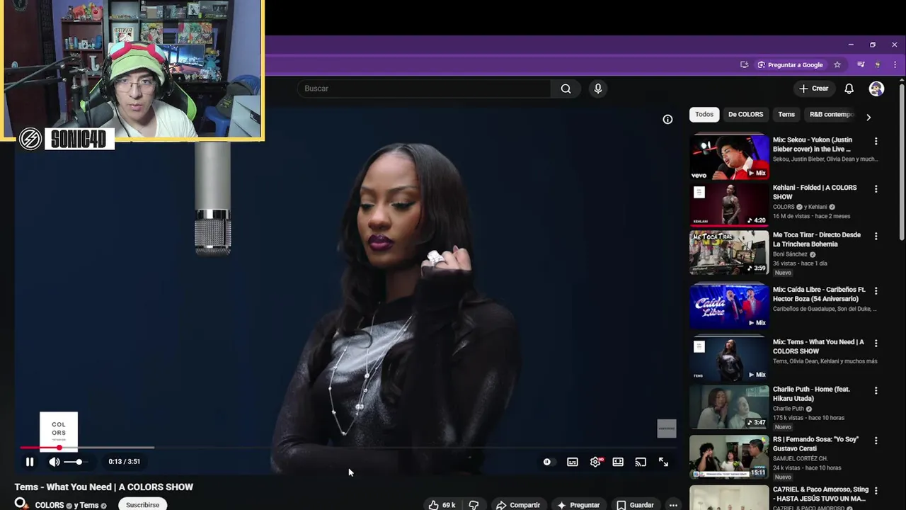Open the notifications bell
The width and height of the screenshot is (906, 510).
click(849, 89)
